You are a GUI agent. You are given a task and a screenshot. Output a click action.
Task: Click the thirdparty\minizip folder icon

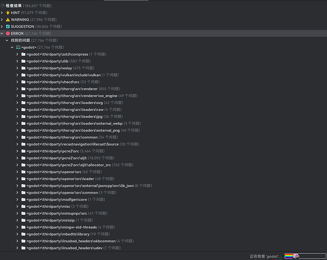pos(23,220)
